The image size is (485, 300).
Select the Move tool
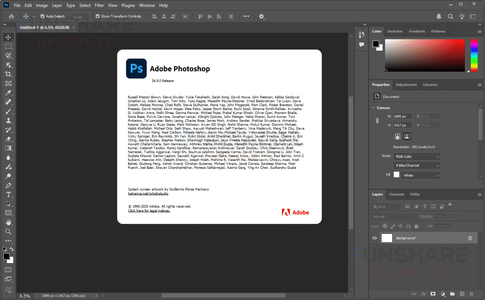point(8,37)
